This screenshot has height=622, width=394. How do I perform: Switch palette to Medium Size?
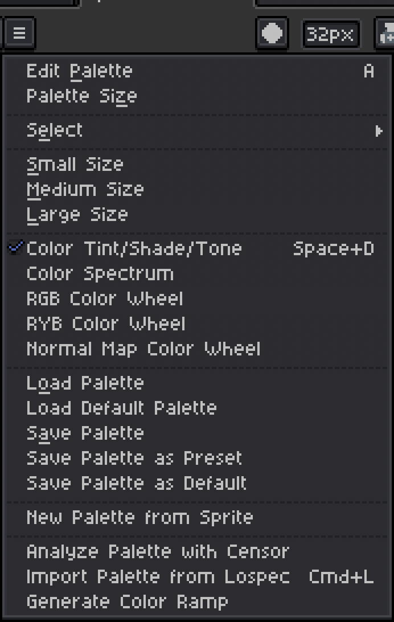click(x=197, y=190)
